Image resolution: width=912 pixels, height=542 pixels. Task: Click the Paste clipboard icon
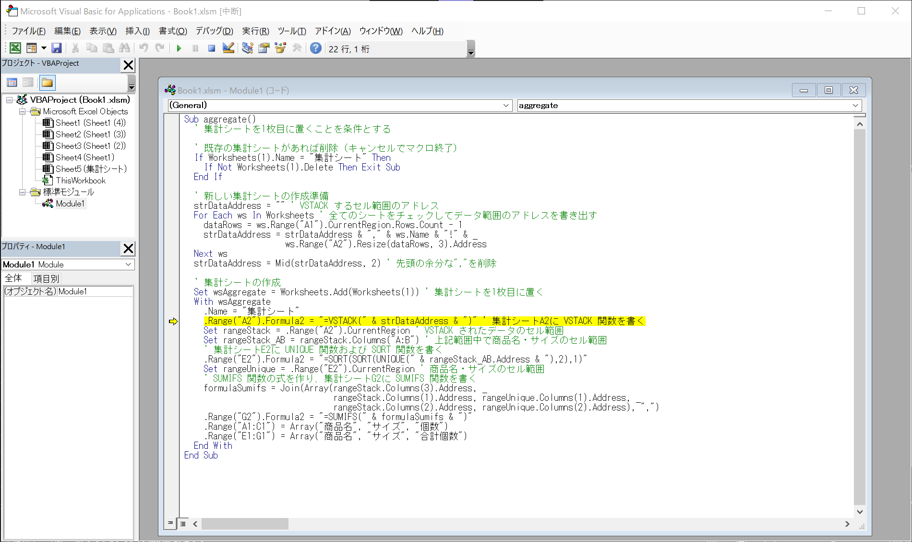(x=108, y=48)
